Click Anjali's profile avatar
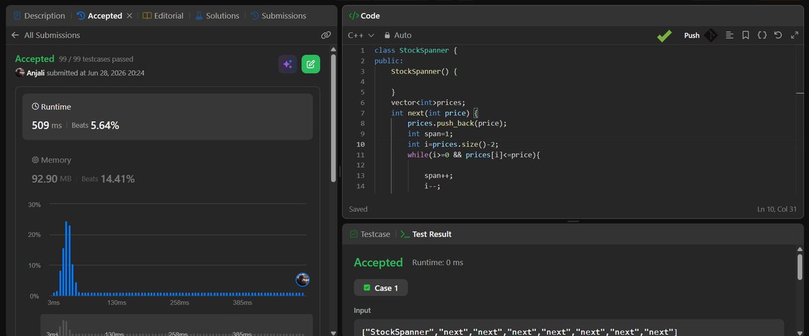 [x=20, y=73]
